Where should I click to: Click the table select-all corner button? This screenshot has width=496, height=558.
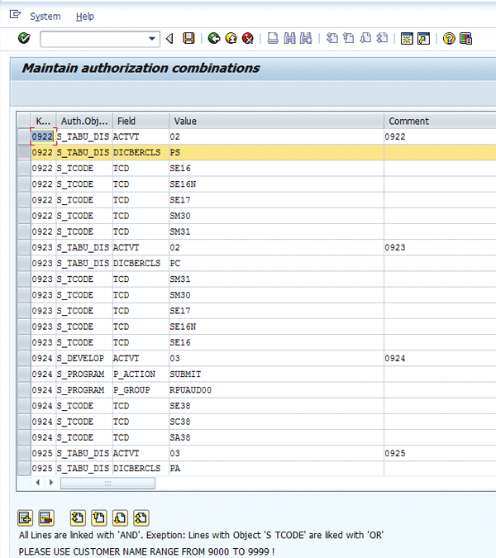tap(23, 121)
